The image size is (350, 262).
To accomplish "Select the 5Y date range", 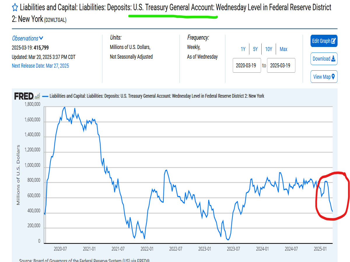I will [256, 49].
